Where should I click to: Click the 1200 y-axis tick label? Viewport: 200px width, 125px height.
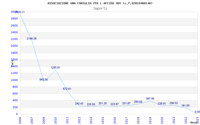[14, 73]
